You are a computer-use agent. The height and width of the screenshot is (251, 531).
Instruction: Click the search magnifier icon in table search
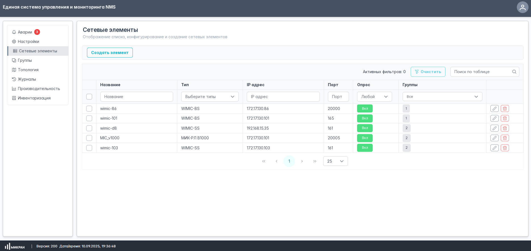click(x=514, y=72)
